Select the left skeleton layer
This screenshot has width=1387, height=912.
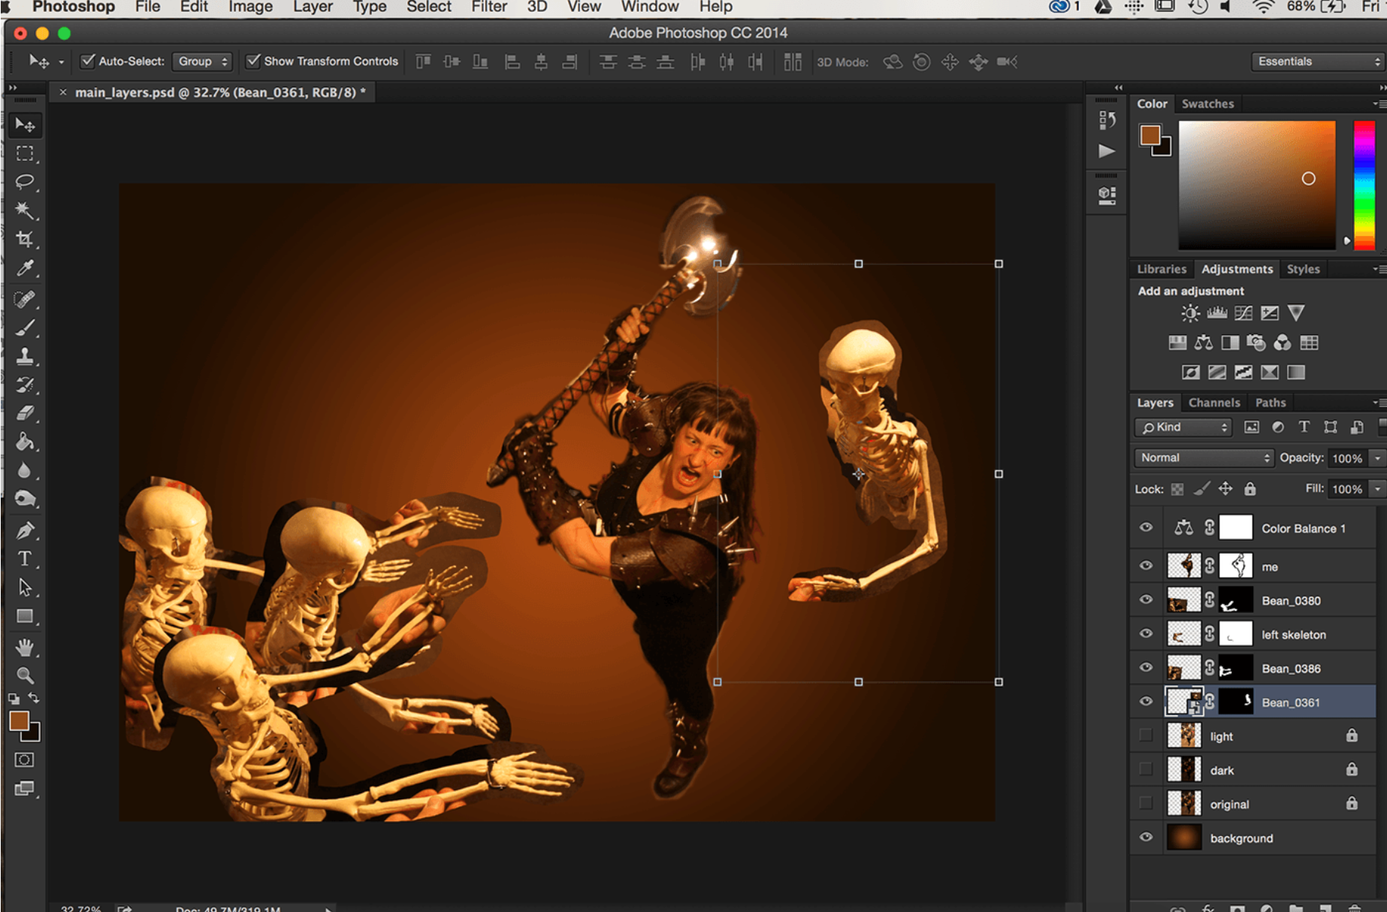tap(1293, 635)
